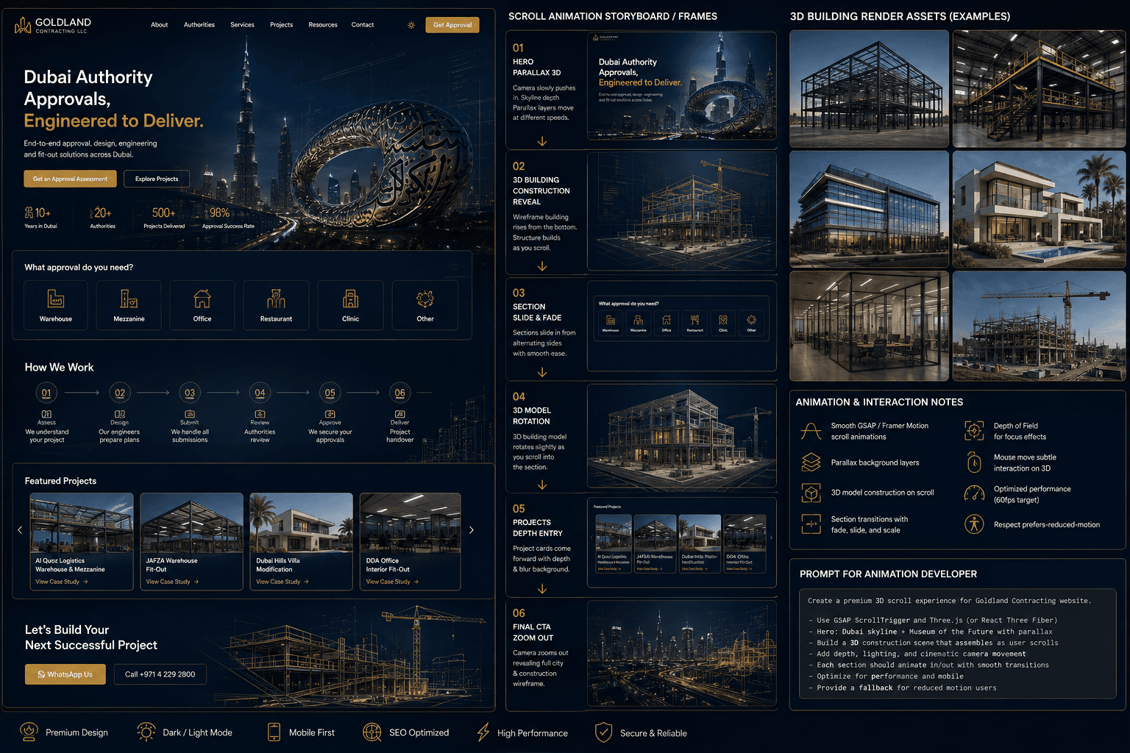Click the SEO Optimized globe icon
Viewport: 1130px width, 753px height.
coord(372,732)
